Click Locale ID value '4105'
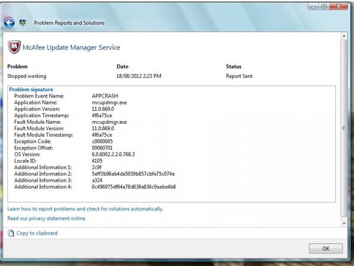 click(x=97, y=161)
